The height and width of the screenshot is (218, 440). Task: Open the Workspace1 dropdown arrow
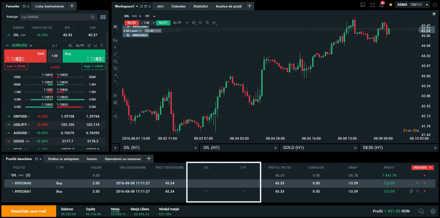pos(137,6)
